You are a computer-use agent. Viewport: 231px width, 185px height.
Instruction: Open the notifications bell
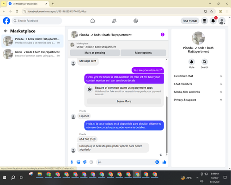pos(213,21)
